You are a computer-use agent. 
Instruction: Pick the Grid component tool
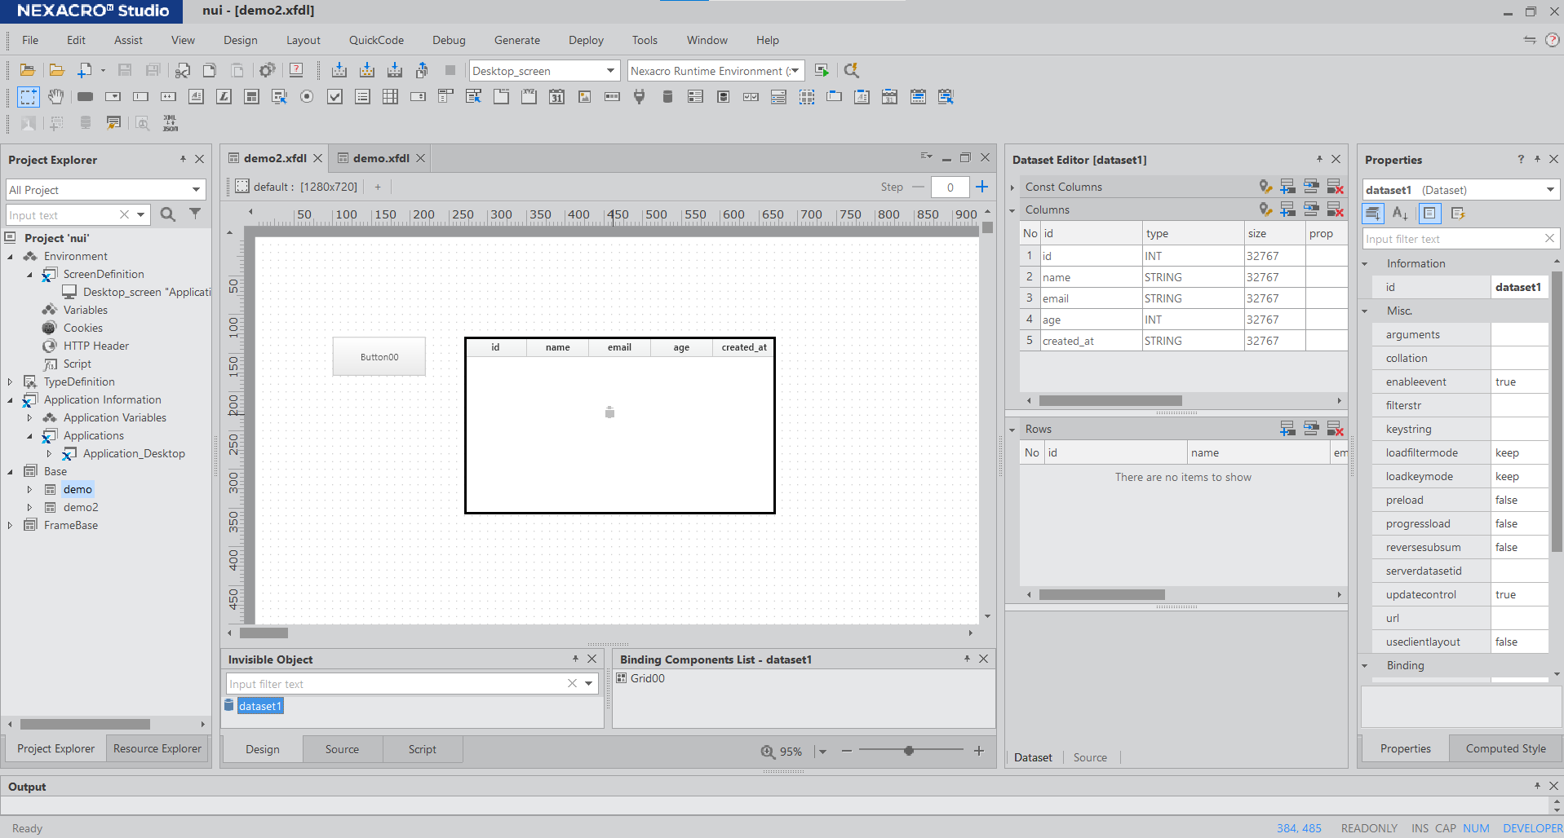coord(390,97)
